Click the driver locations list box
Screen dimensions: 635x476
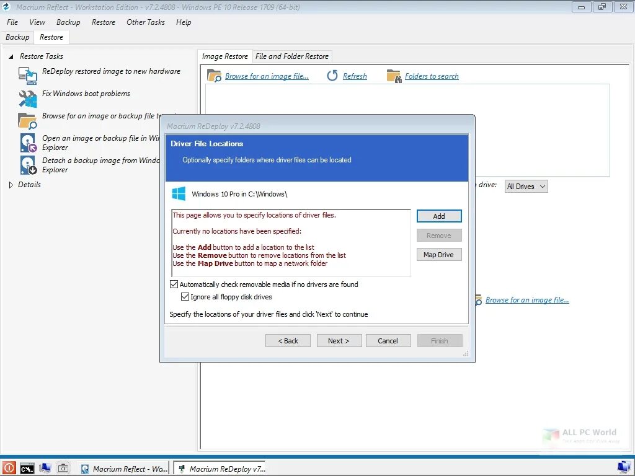(x=291, y=243)
